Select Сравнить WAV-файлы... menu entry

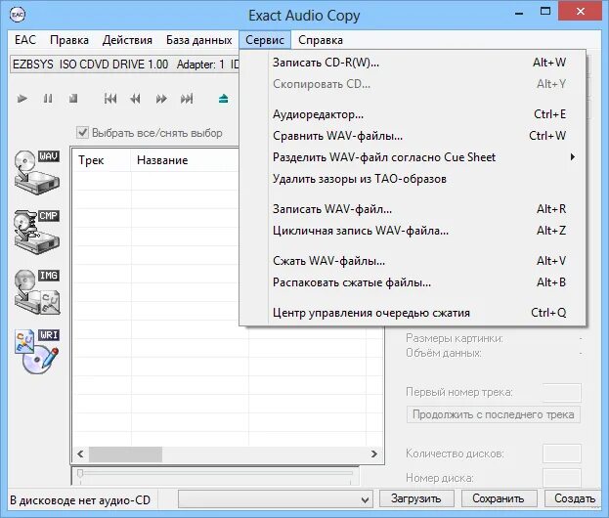[413, 136]
